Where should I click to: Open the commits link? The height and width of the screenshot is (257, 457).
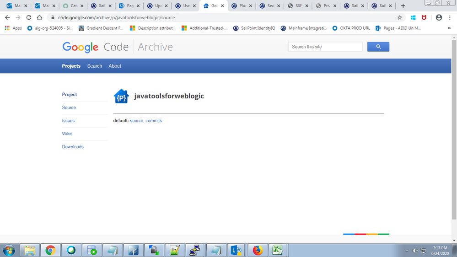[x=154, y=121]
